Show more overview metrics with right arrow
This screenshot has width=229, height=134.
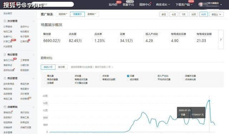pyautogui.click(x=221, y=39)
